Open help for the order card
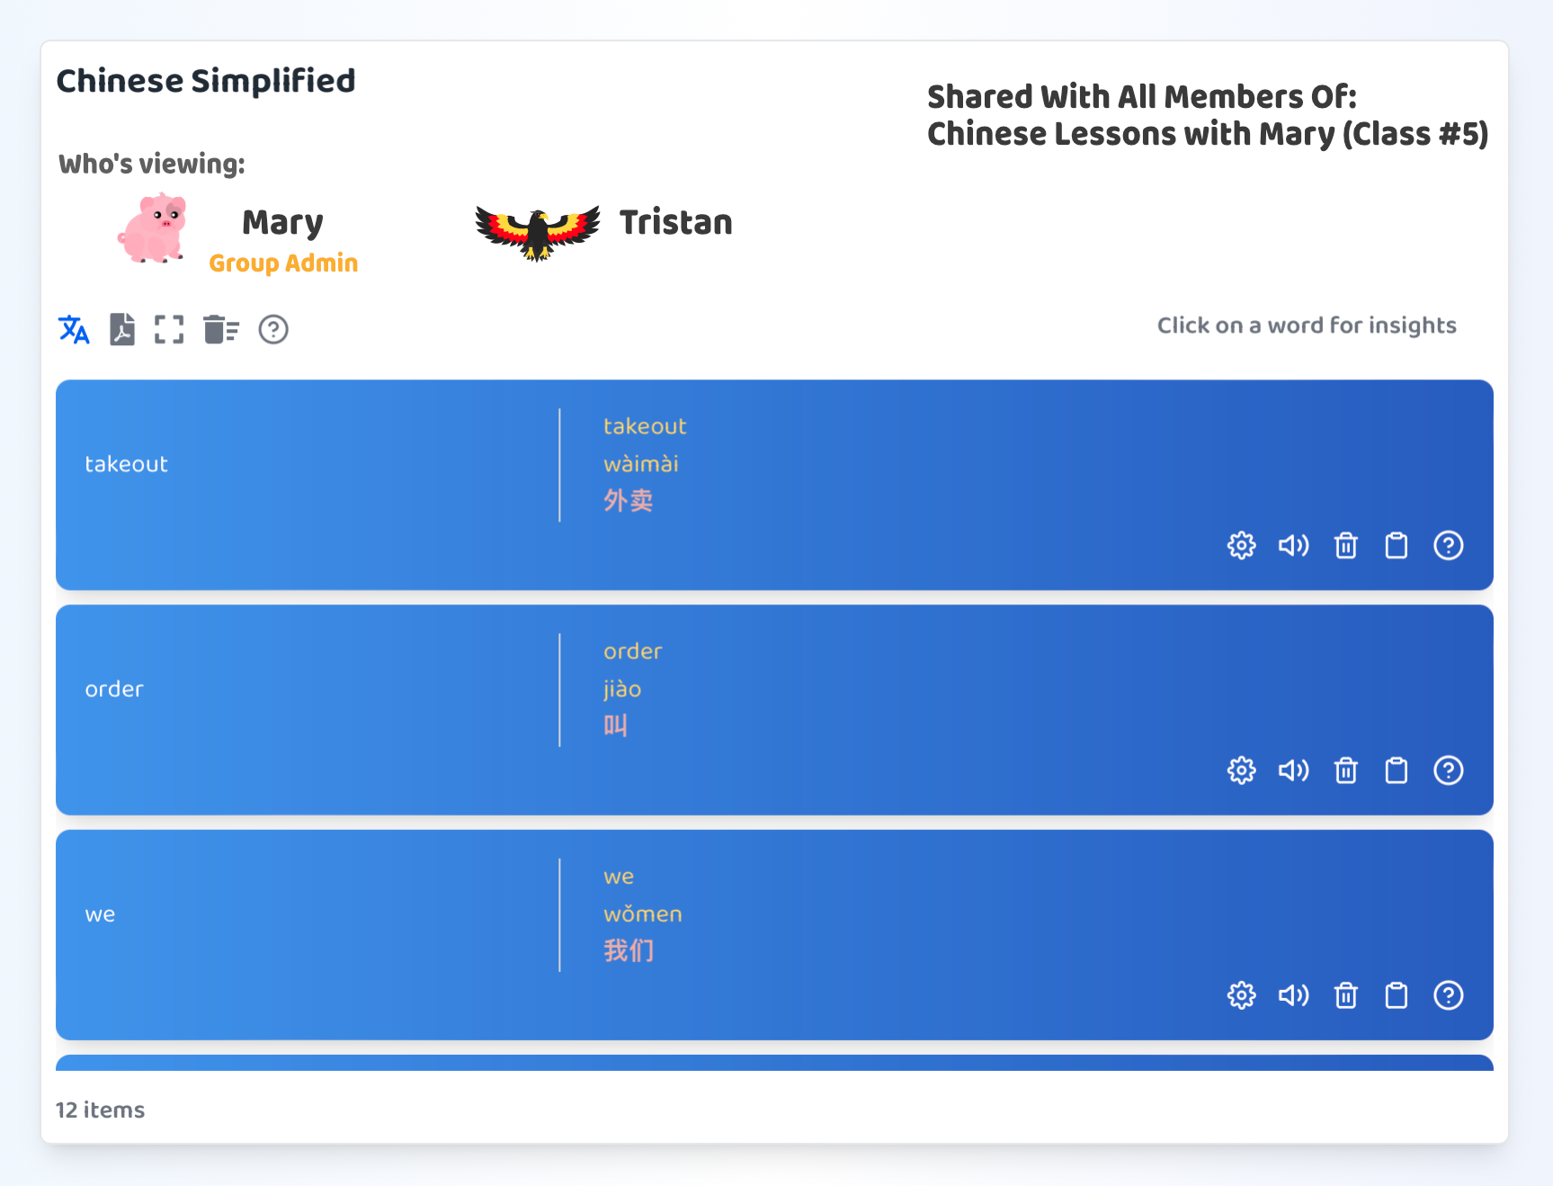Viewport: 1553px width, 1186px height. pyautogui.click(x=1448, y=771)
